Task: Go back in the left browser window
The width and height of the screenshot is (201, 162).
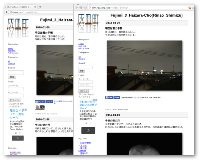Action: click(6, 12)
